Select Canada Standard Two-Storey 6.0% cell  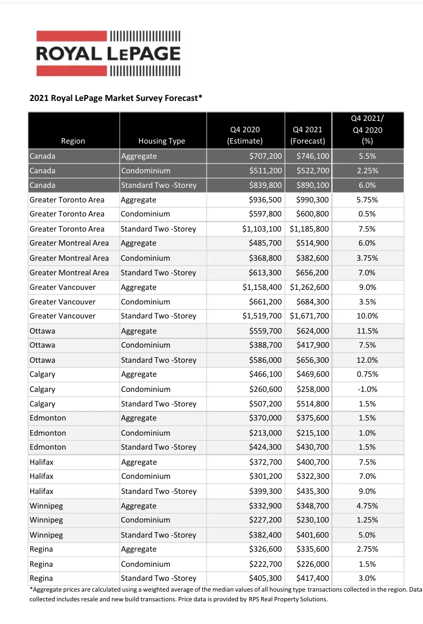pyautogui.click(x=367, y=186)
